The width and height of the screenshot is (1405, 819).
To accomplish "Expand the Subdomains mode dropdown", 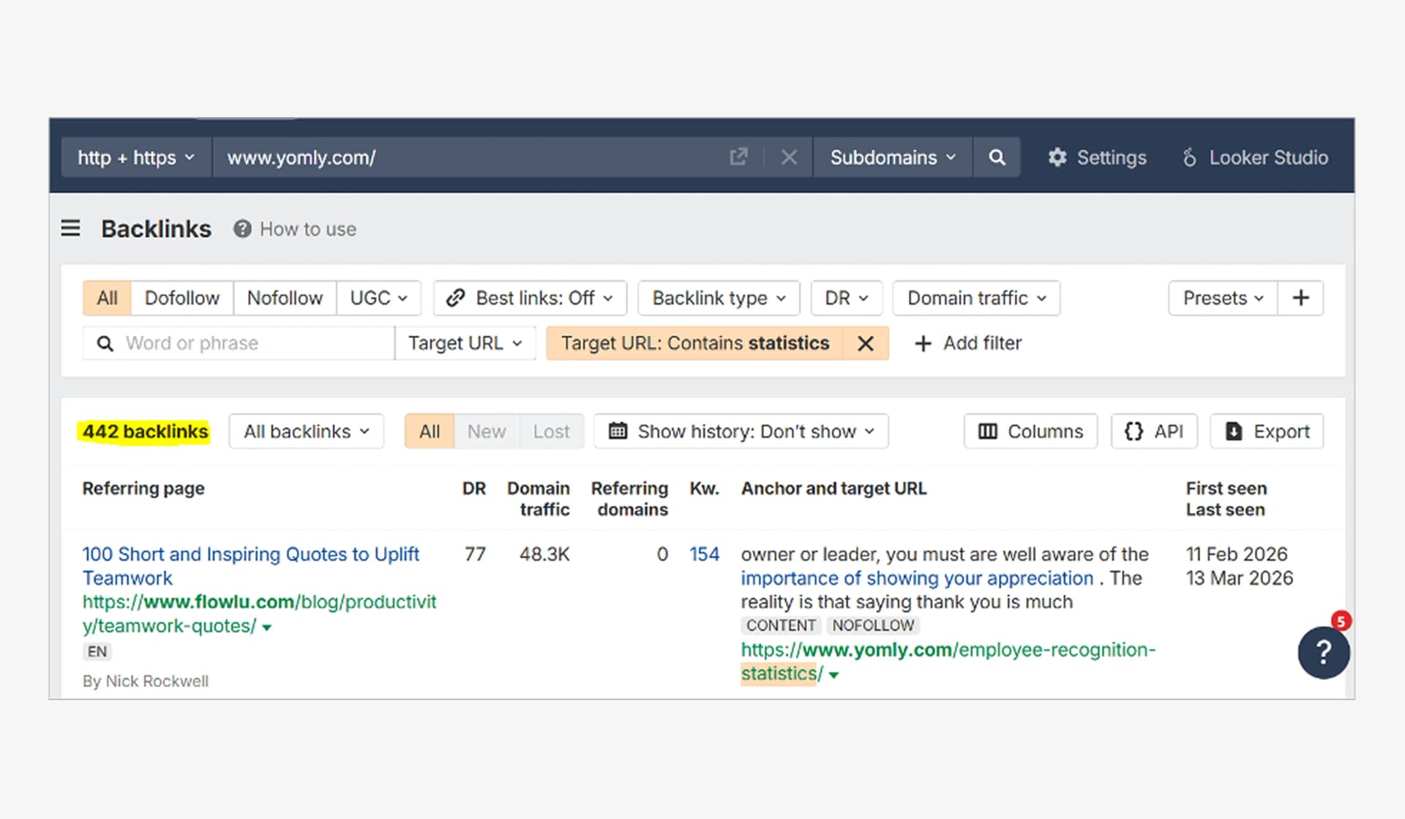I will tap(892, 157).
